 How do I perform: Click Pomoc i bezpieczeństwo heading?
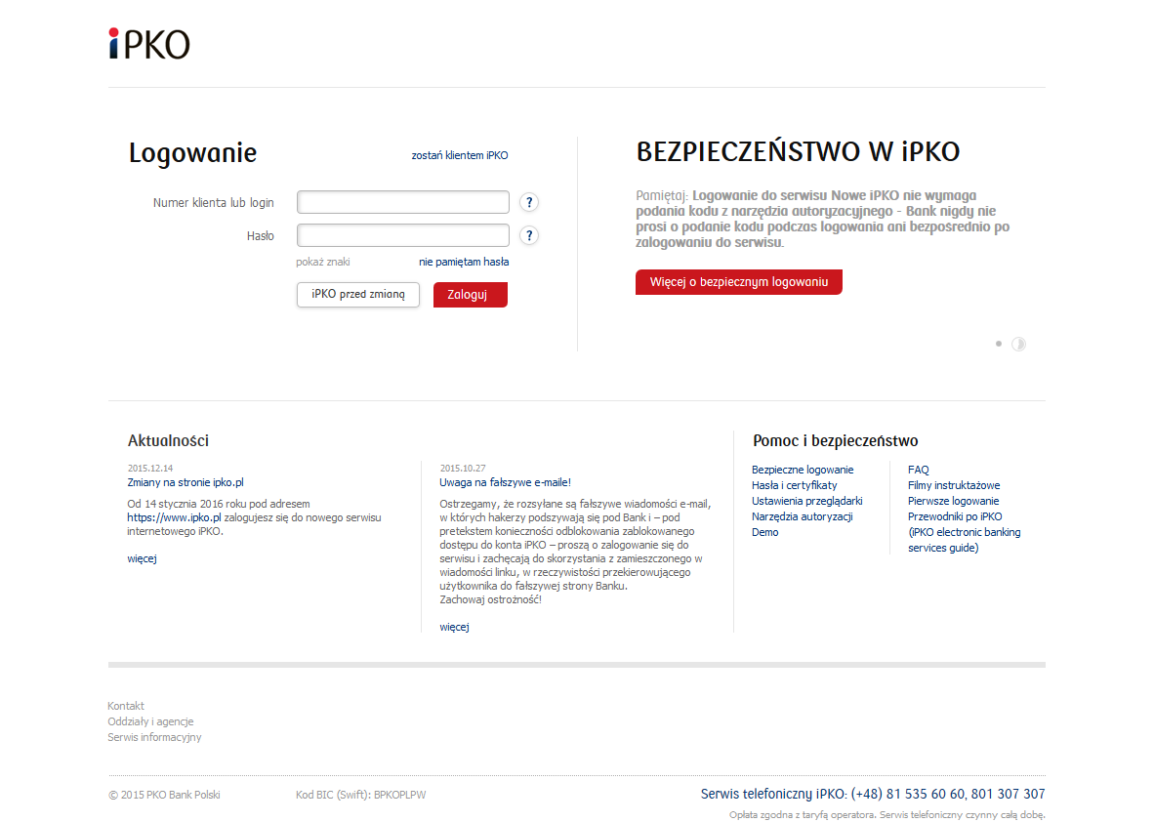click(836, 441)
